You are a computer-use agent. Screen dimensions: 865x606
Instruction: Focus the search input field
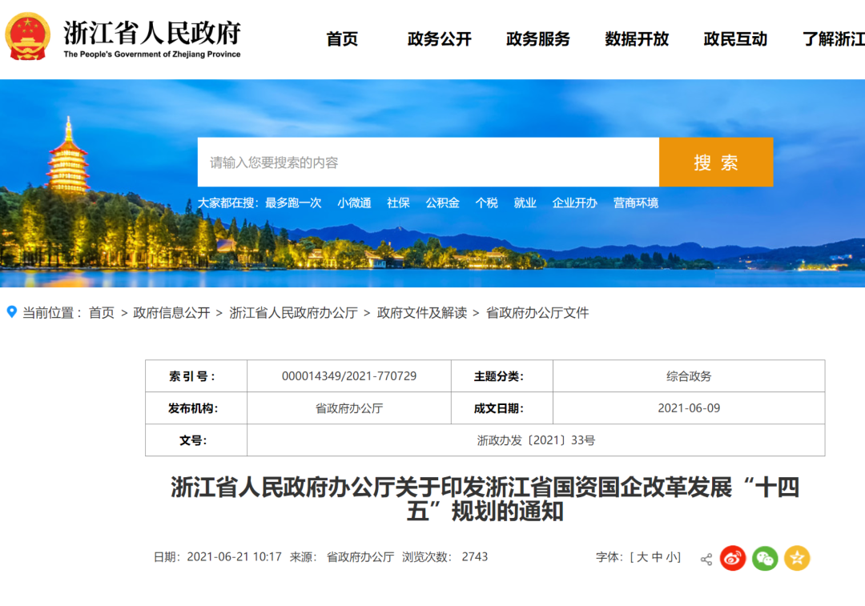click(428, 163)
